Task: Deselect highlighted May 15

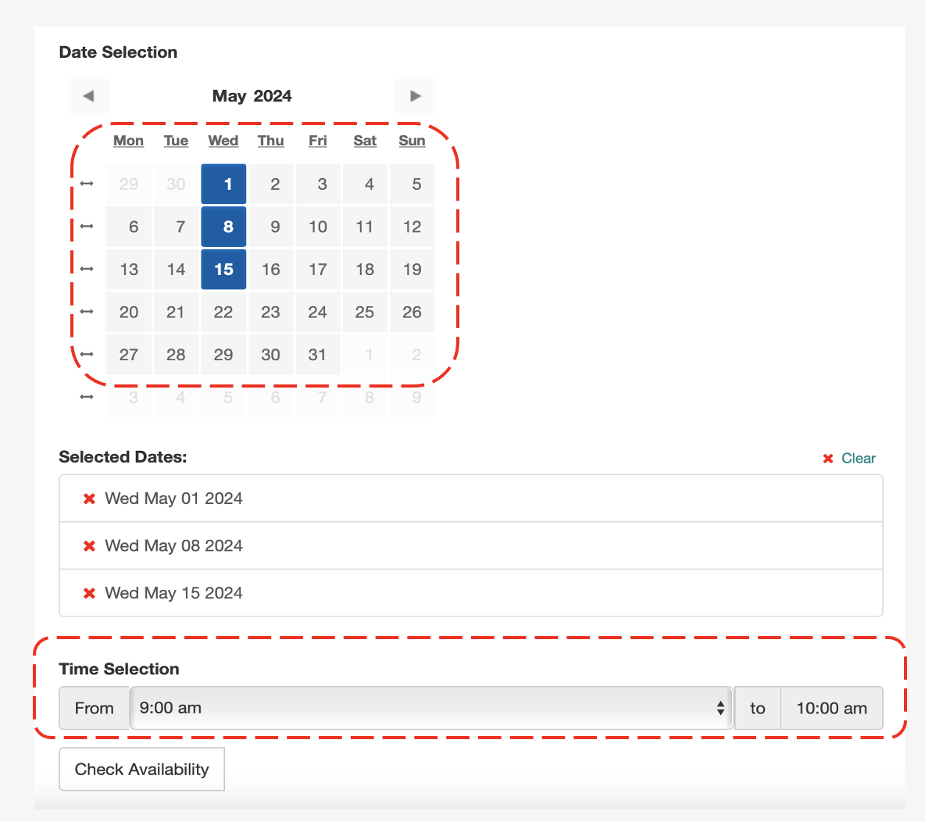Action: [223, 269]
